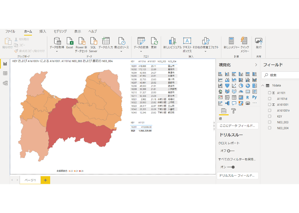Turn off すべてのフィルターを保持 toggle
This screenshot has height=213, width=299.
tap(231, 167)
